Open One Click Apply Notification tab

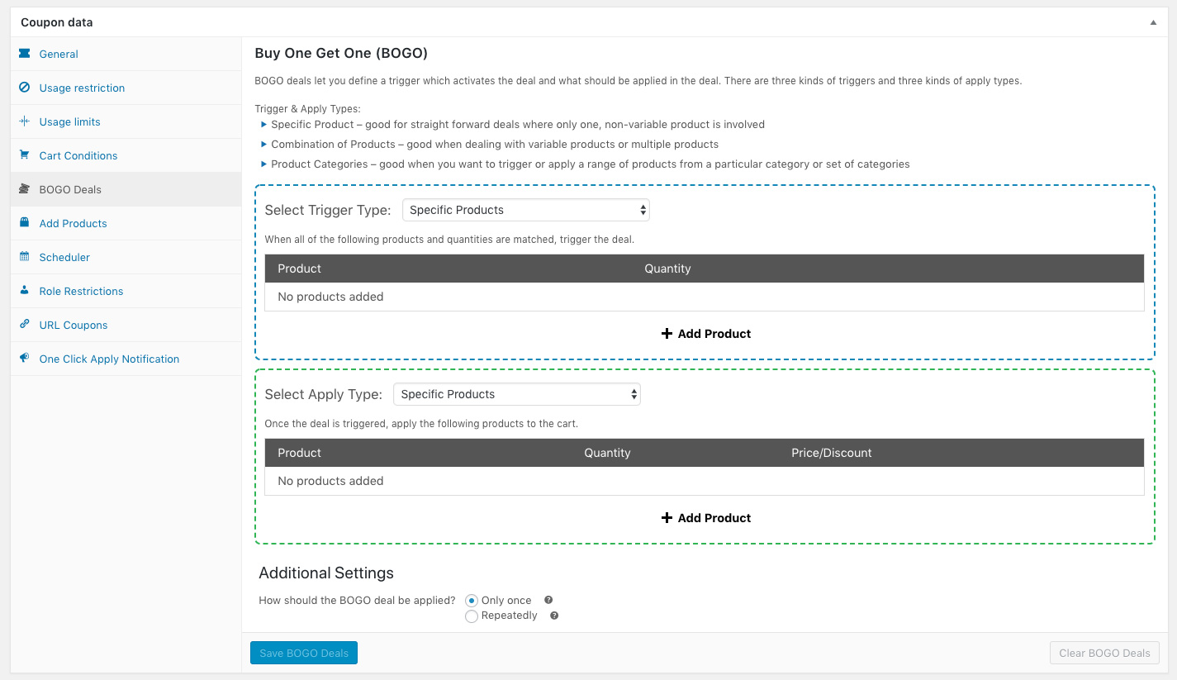click(x=126, y=359)
